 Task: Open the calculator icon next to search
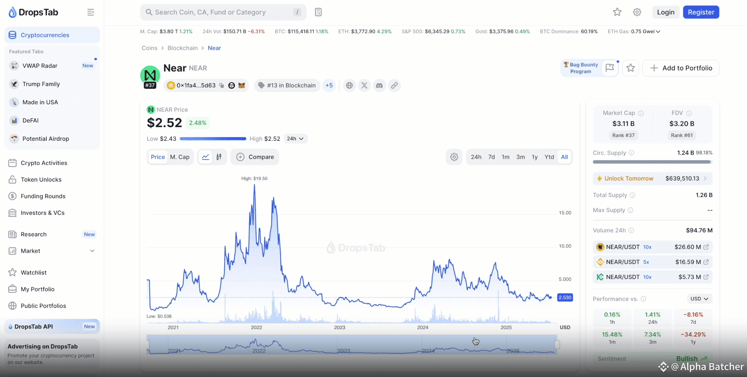coord(318,12)
